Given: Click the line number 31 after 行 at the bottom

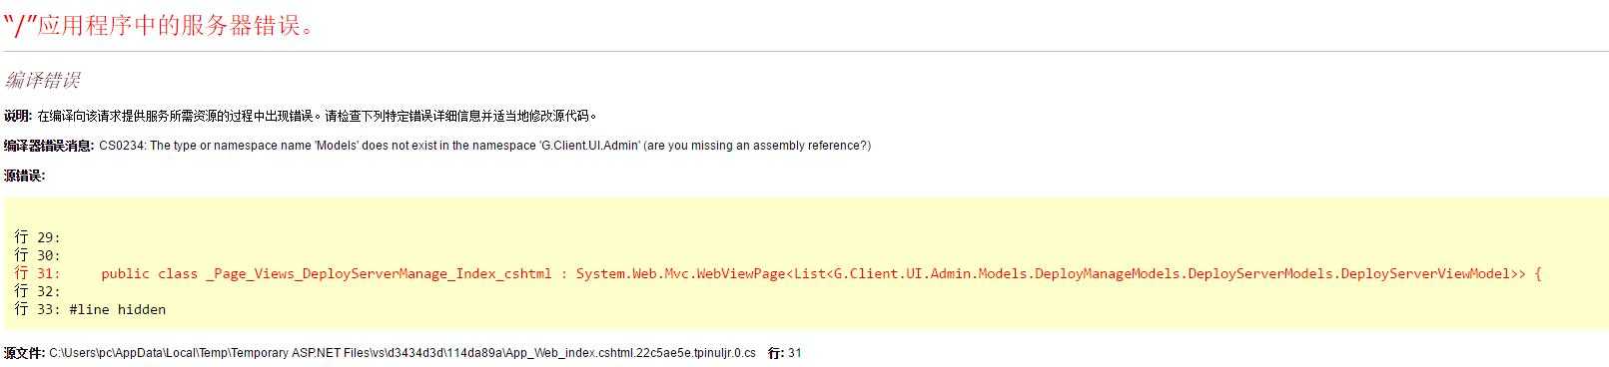Looking at the screenshot, I should [795, 353].
